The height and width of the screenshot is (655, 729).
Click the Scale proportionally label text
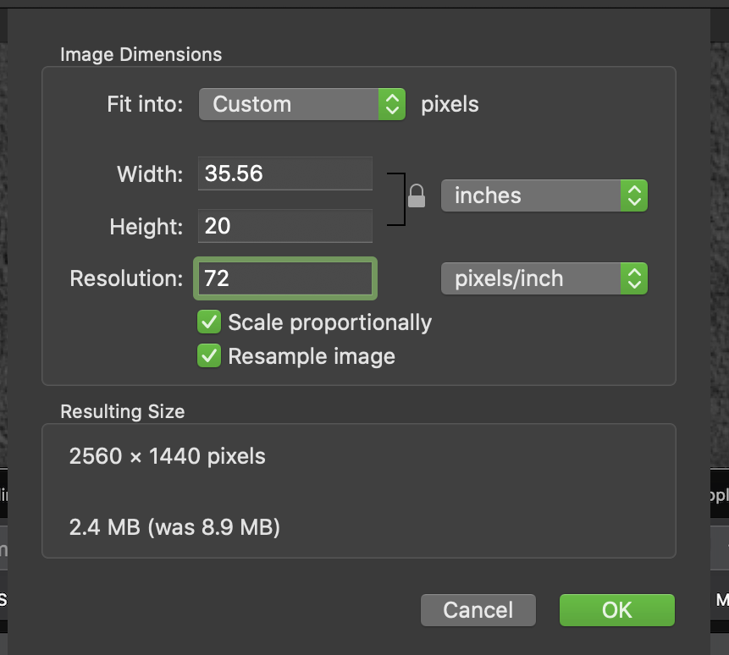[329, 322]
